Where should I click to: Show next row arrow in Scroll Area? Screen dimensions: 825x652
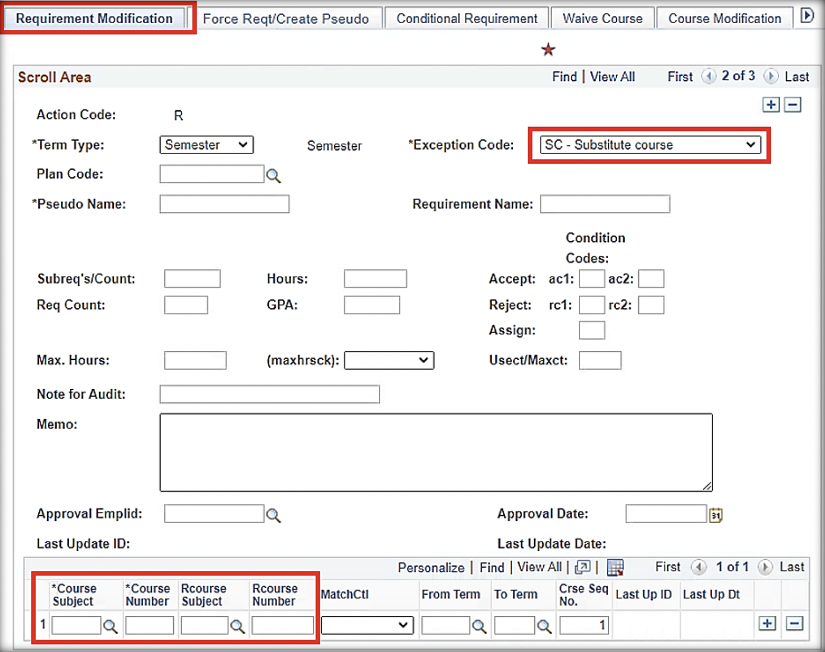point(770,77)
